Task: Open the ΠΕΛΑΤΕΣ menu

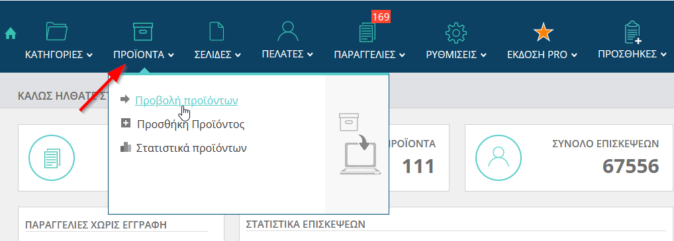Action: [x=287, y=54]
